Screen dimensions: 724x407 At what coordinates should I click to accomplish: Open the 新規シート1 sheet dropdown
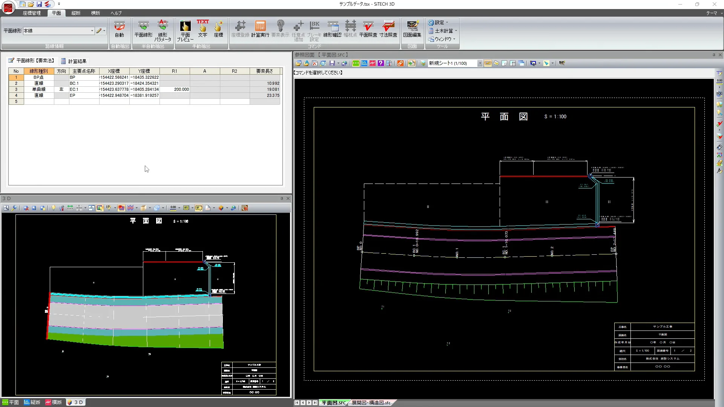480,63
